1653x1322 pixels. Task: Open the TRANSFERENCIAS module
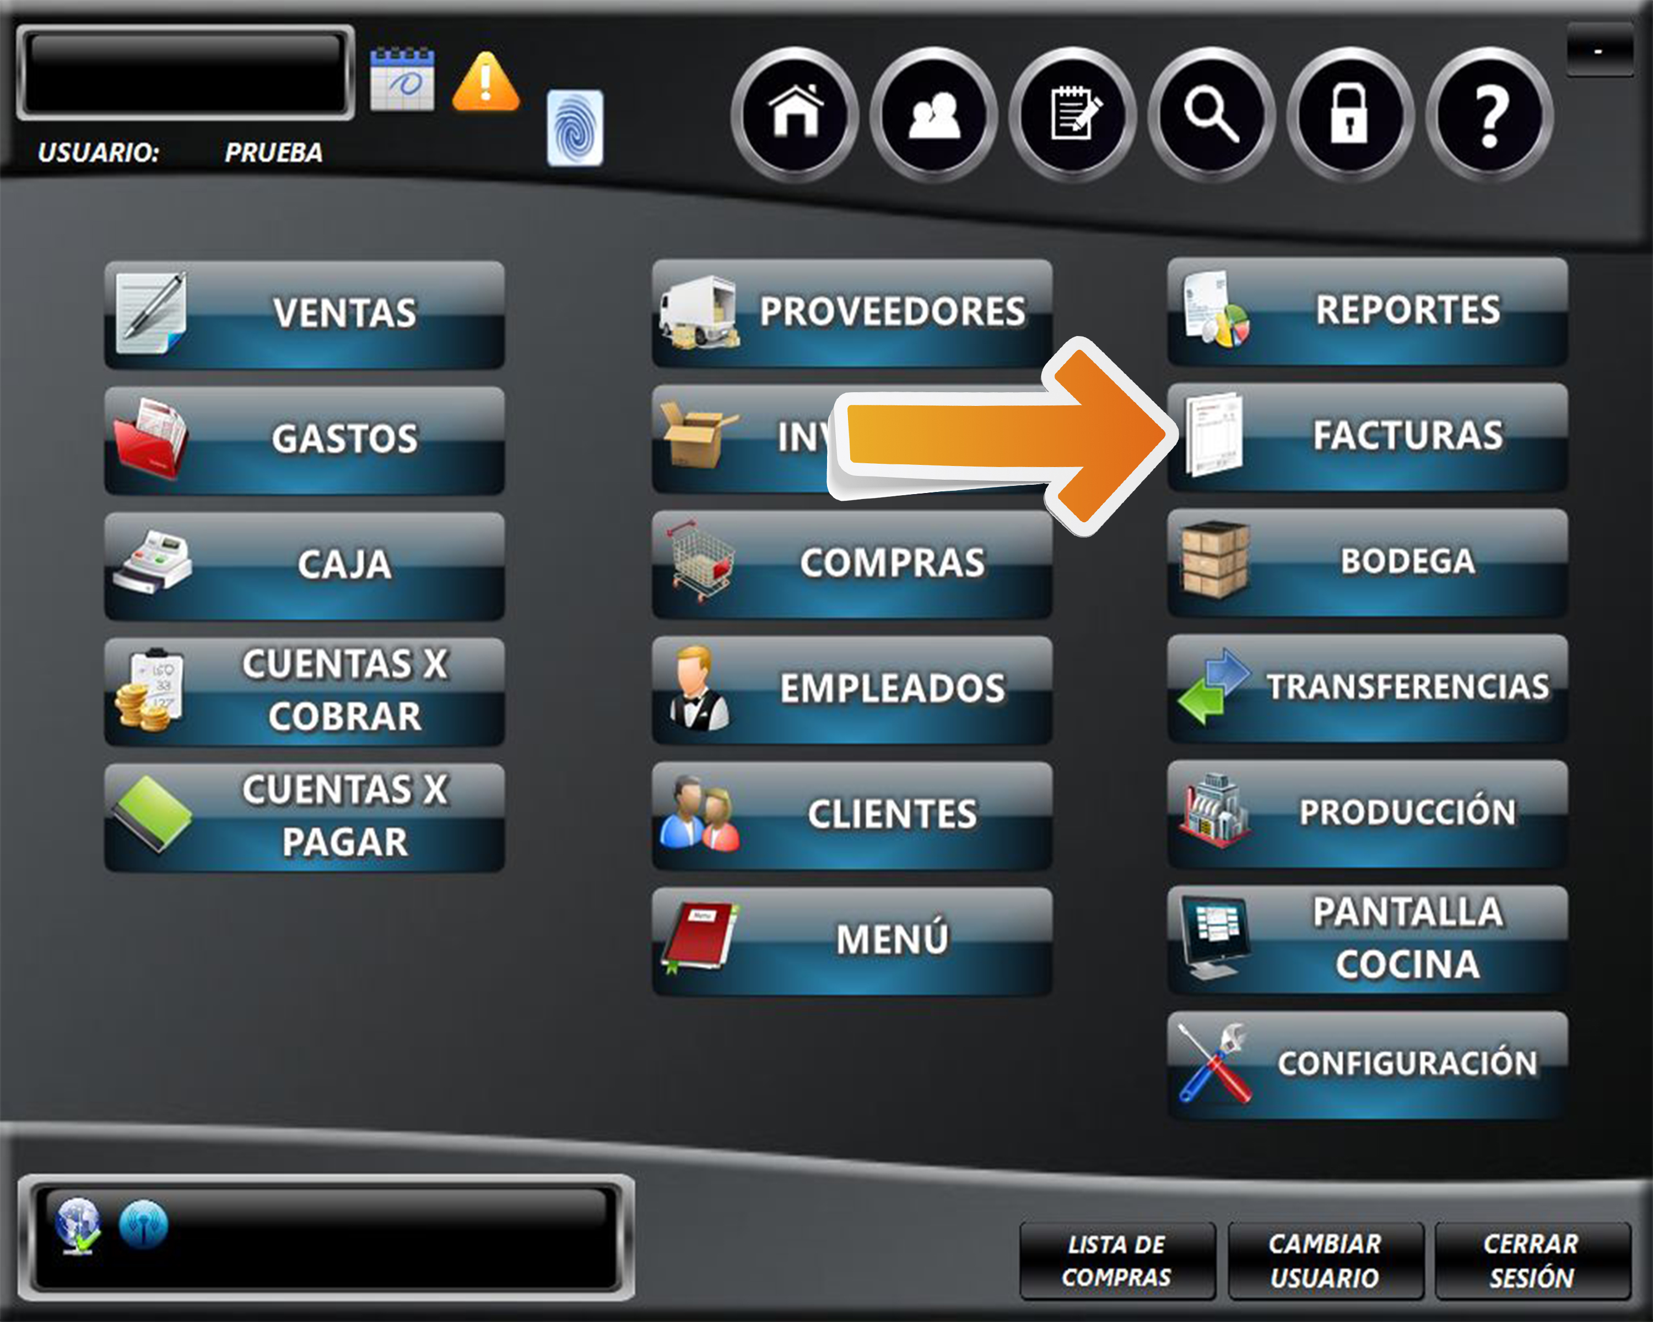click(1367, 688)
